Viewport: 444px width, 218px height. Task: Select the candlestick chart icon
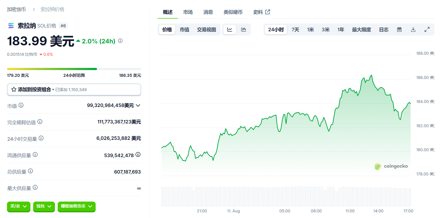[x=244, y=29]
